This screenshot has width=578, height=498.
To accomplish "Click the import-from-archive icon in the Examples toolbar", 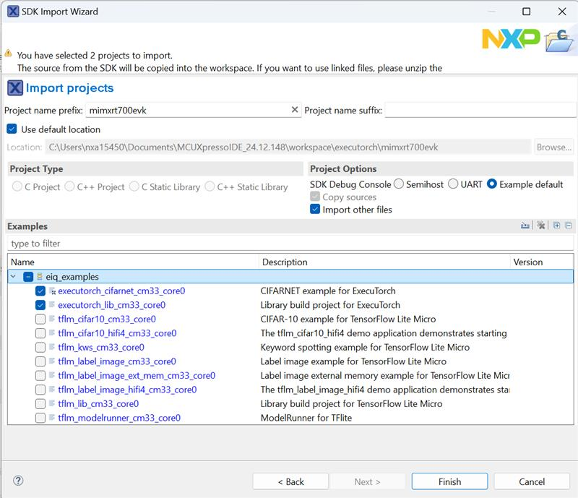I will (x=525, y=226).
